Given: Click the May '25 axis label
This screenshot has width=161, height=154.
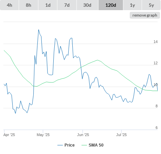Looking at the screenshot, I should pyautogui.click(x=43, y=135).
